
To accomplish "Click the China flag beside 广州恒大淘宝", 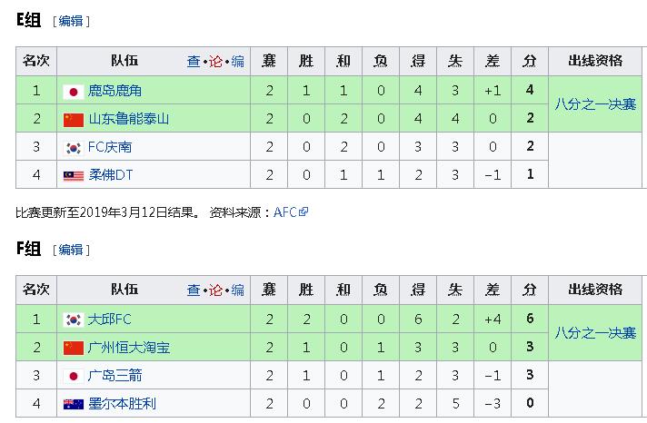I will tap(74, 348).
